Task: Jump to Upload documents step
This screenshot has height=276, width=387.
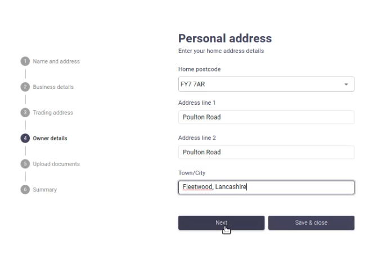Action: point(56,164)
